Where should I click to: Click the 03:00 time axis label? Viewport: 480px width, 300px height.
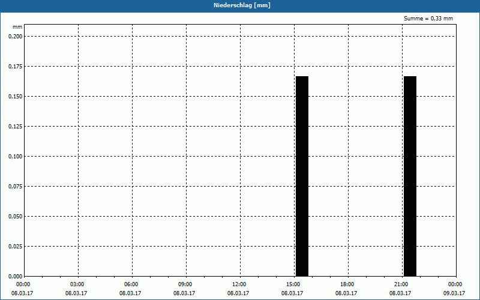tap(77, 284)
